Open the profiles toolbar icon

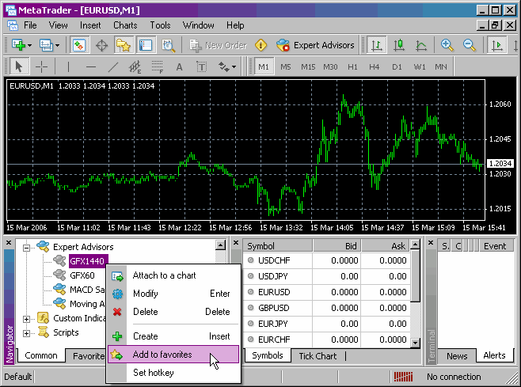(x=46, y=45)
